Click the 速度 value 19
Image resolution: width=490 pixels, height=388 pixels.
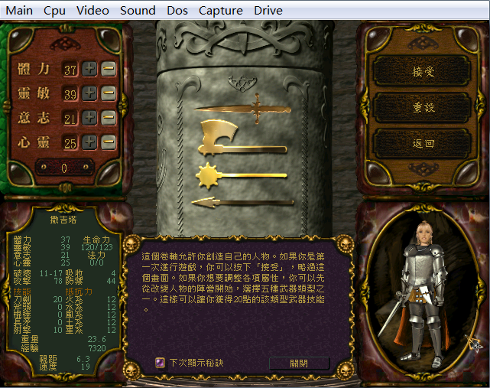86,367
